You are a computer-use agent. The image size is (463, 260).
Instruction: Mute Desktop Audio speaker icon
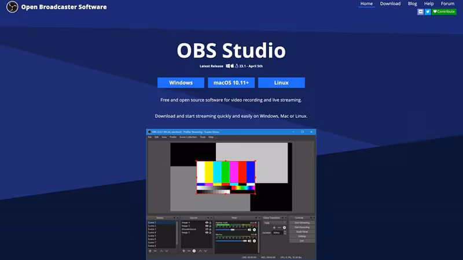point(249,229)
